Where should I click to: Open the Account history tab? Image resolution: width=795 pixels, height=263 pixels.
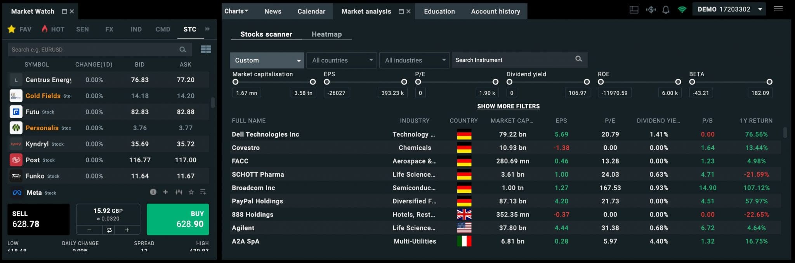tap(496, 11)
